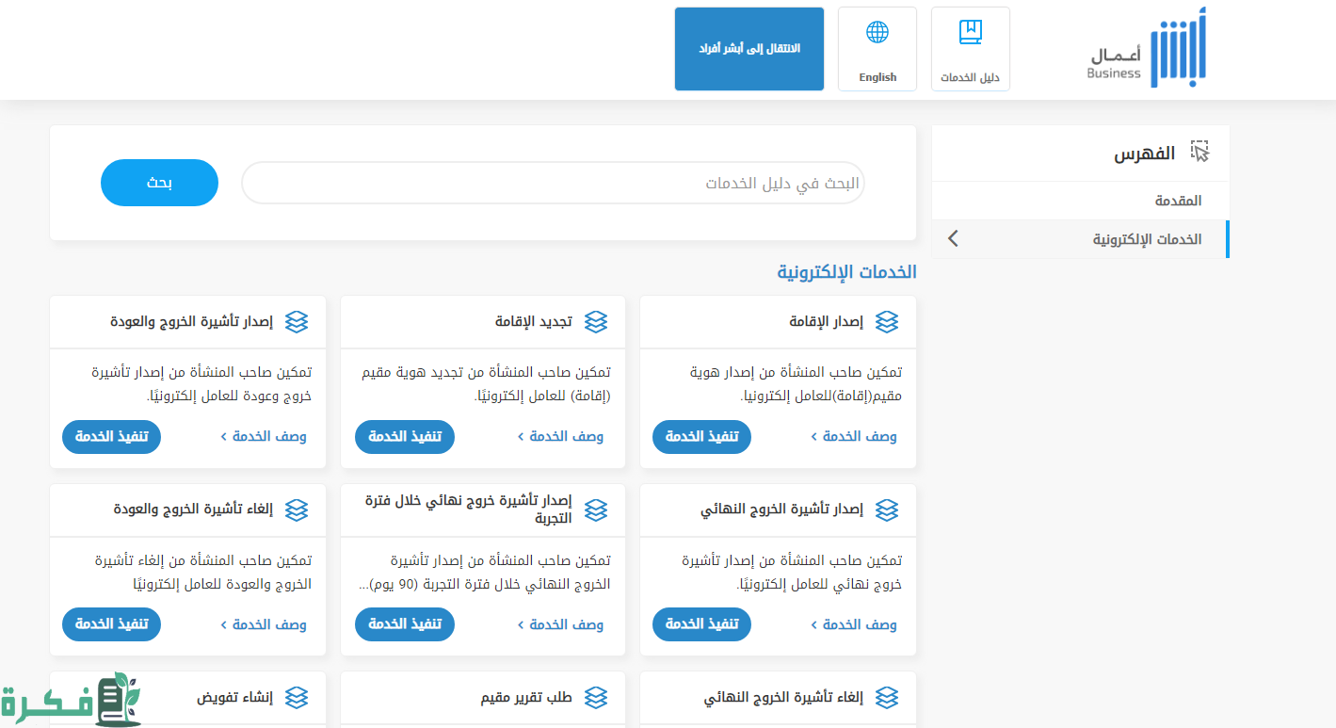This screenshot has width=1336, height=728.
Task: Click the layers icon for إصدار الإقامة
Action: [887, 322]
